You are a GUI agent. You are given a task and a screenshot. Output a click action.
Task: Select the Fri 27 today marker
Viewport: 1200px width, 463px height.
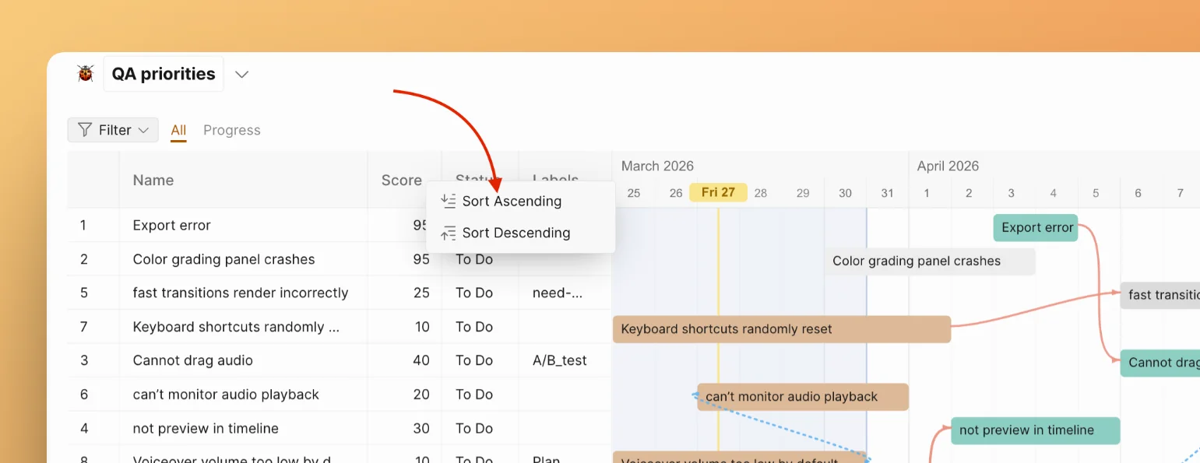717,192
